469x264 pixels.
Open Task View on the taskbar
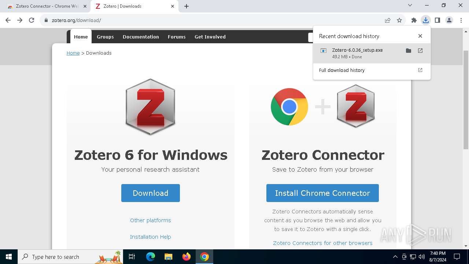point(132,257)
